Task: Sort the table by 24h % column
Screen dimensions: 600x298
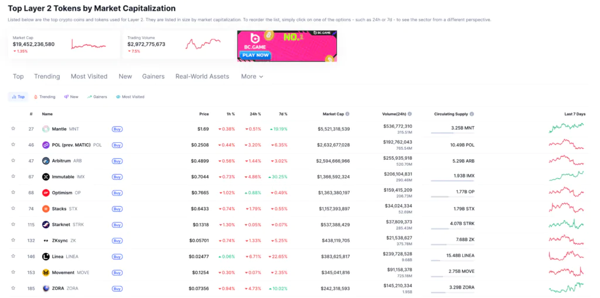Action: coord(255,114)
